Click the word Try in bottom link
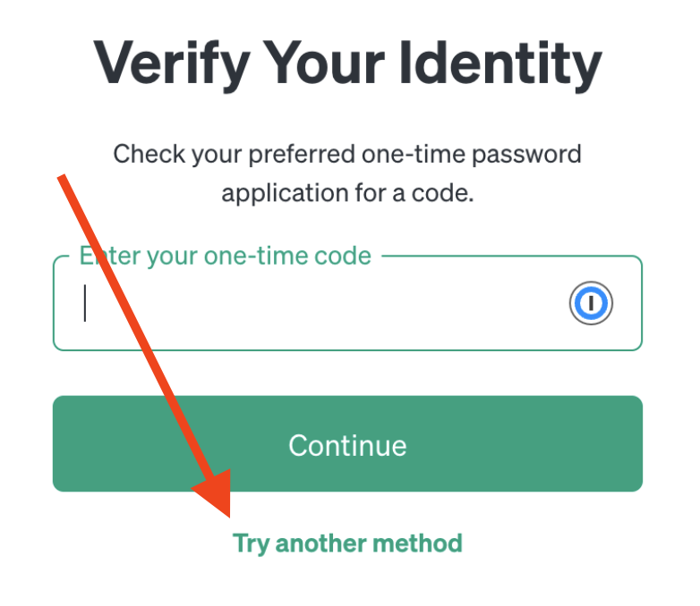 pyautogui.click(x=252, y=544)
